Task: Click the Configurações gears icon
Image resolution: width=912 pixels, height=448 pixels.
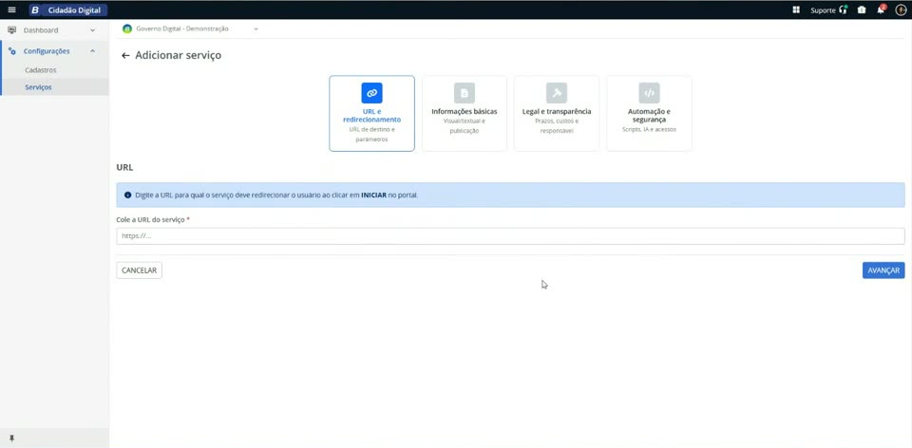Action: [11, 51]
